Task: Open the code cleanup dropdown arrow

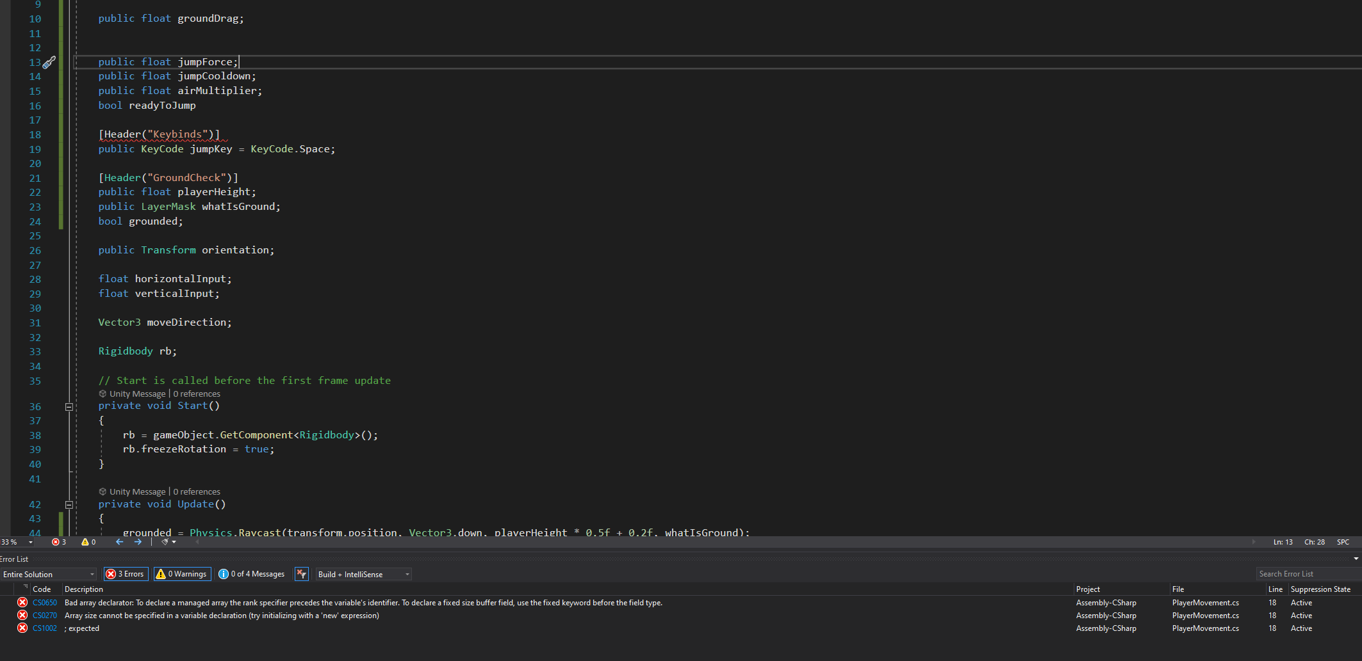Action: point(174,542)
